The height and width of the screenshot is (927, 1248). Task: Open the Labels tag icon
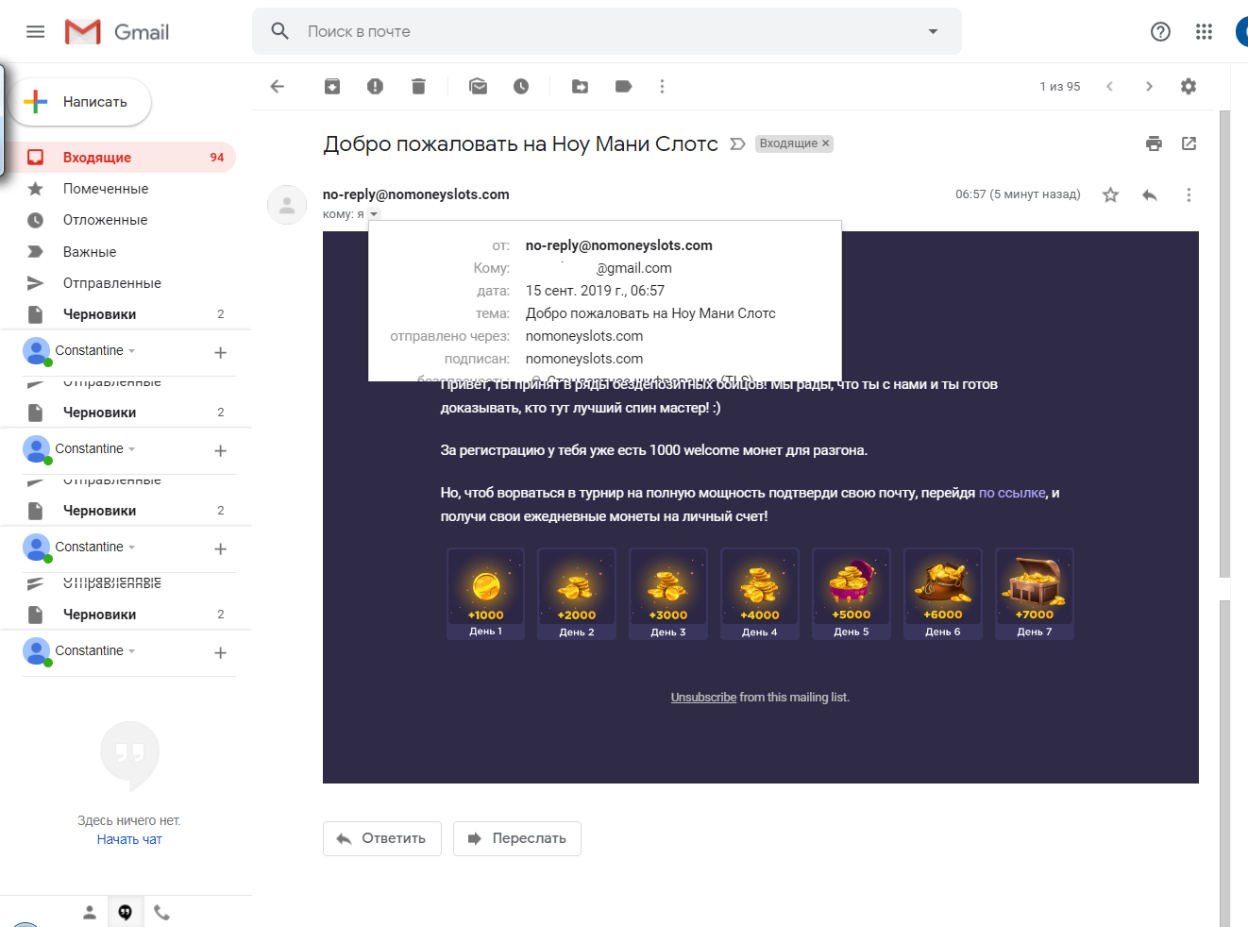623,86
